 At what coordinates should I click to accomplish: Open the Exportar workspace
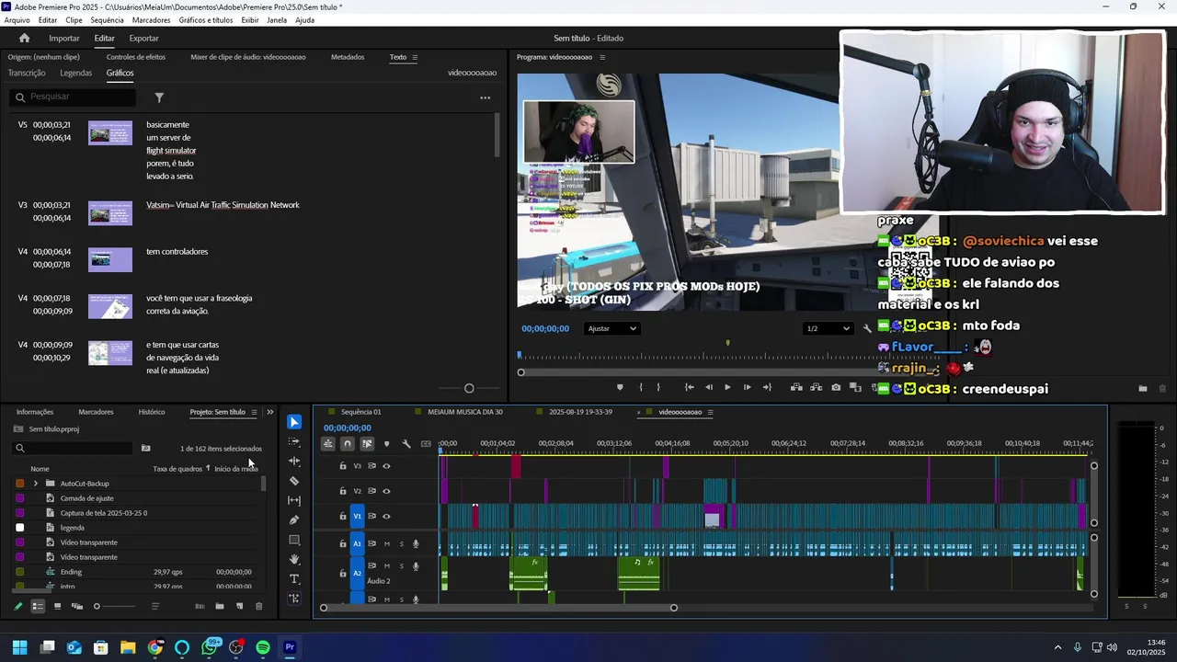pos(143,38)
